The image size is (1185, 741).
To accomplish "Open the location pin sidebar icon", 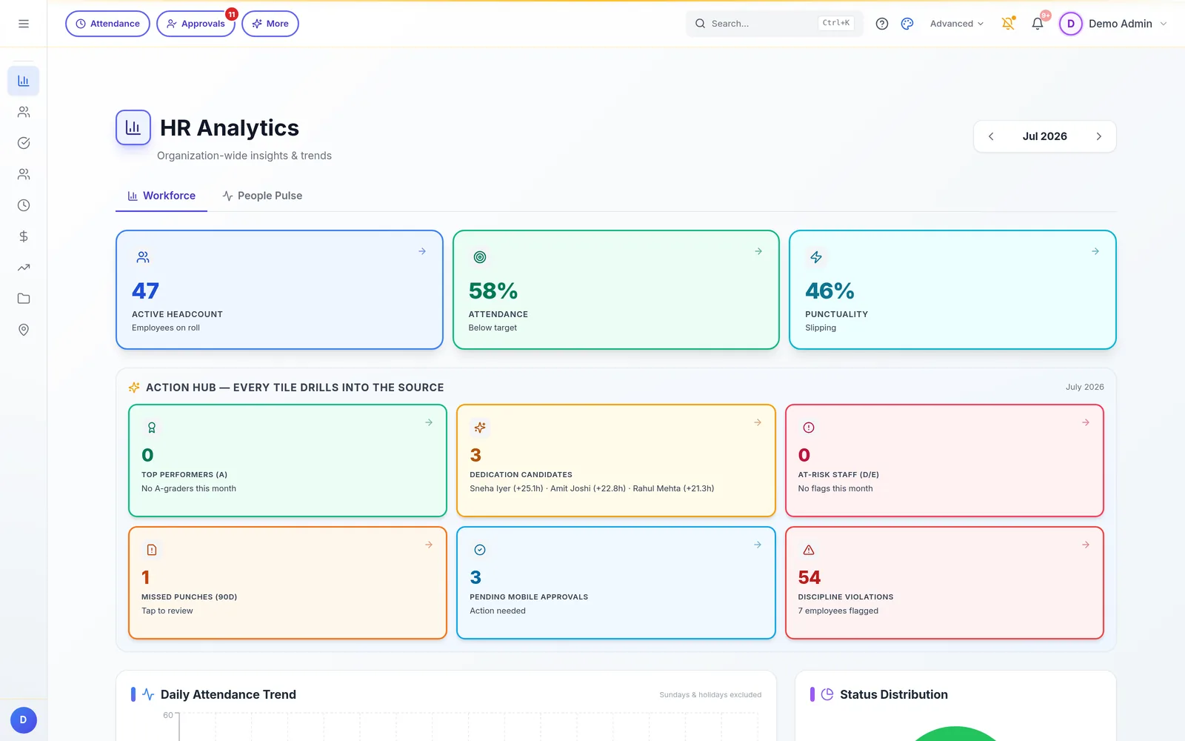I will point(24,330).
